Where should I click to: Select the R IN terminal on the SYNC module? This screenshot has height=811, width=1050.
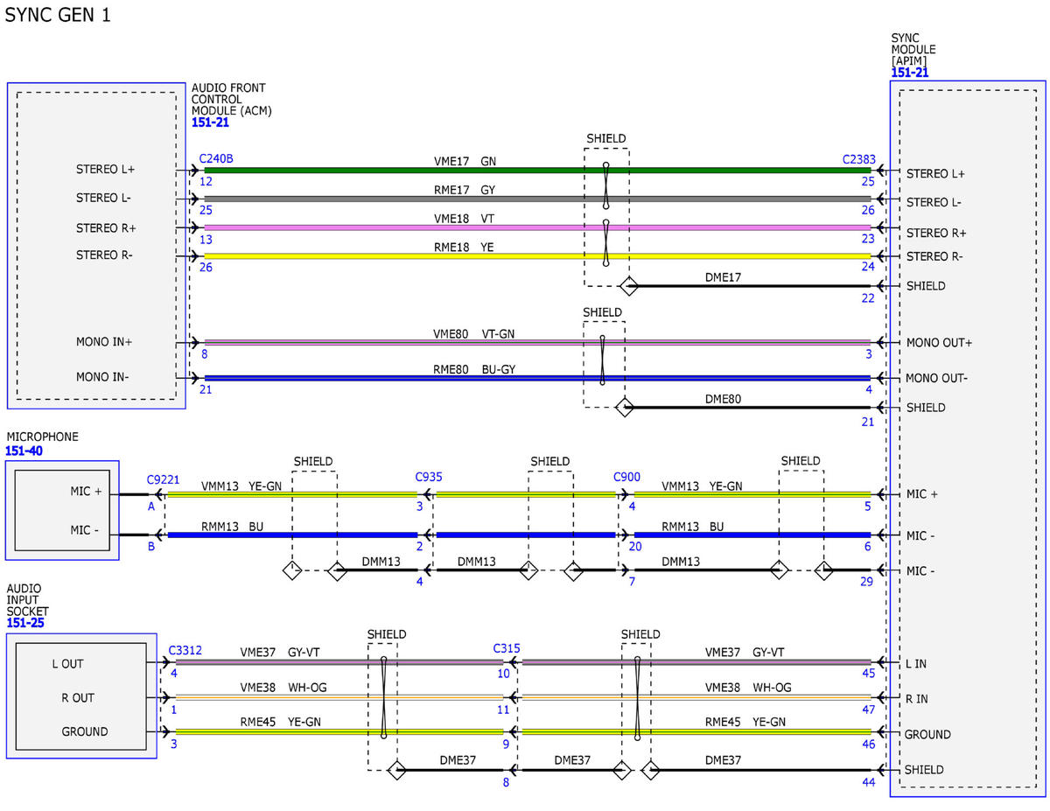(x=916, y=698)
